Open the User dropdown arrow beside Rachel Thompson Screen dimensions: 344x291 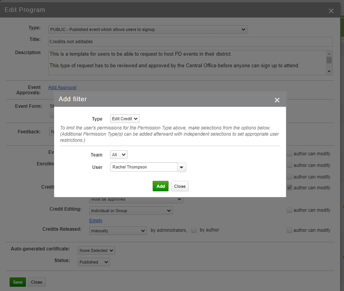[181, 167]
